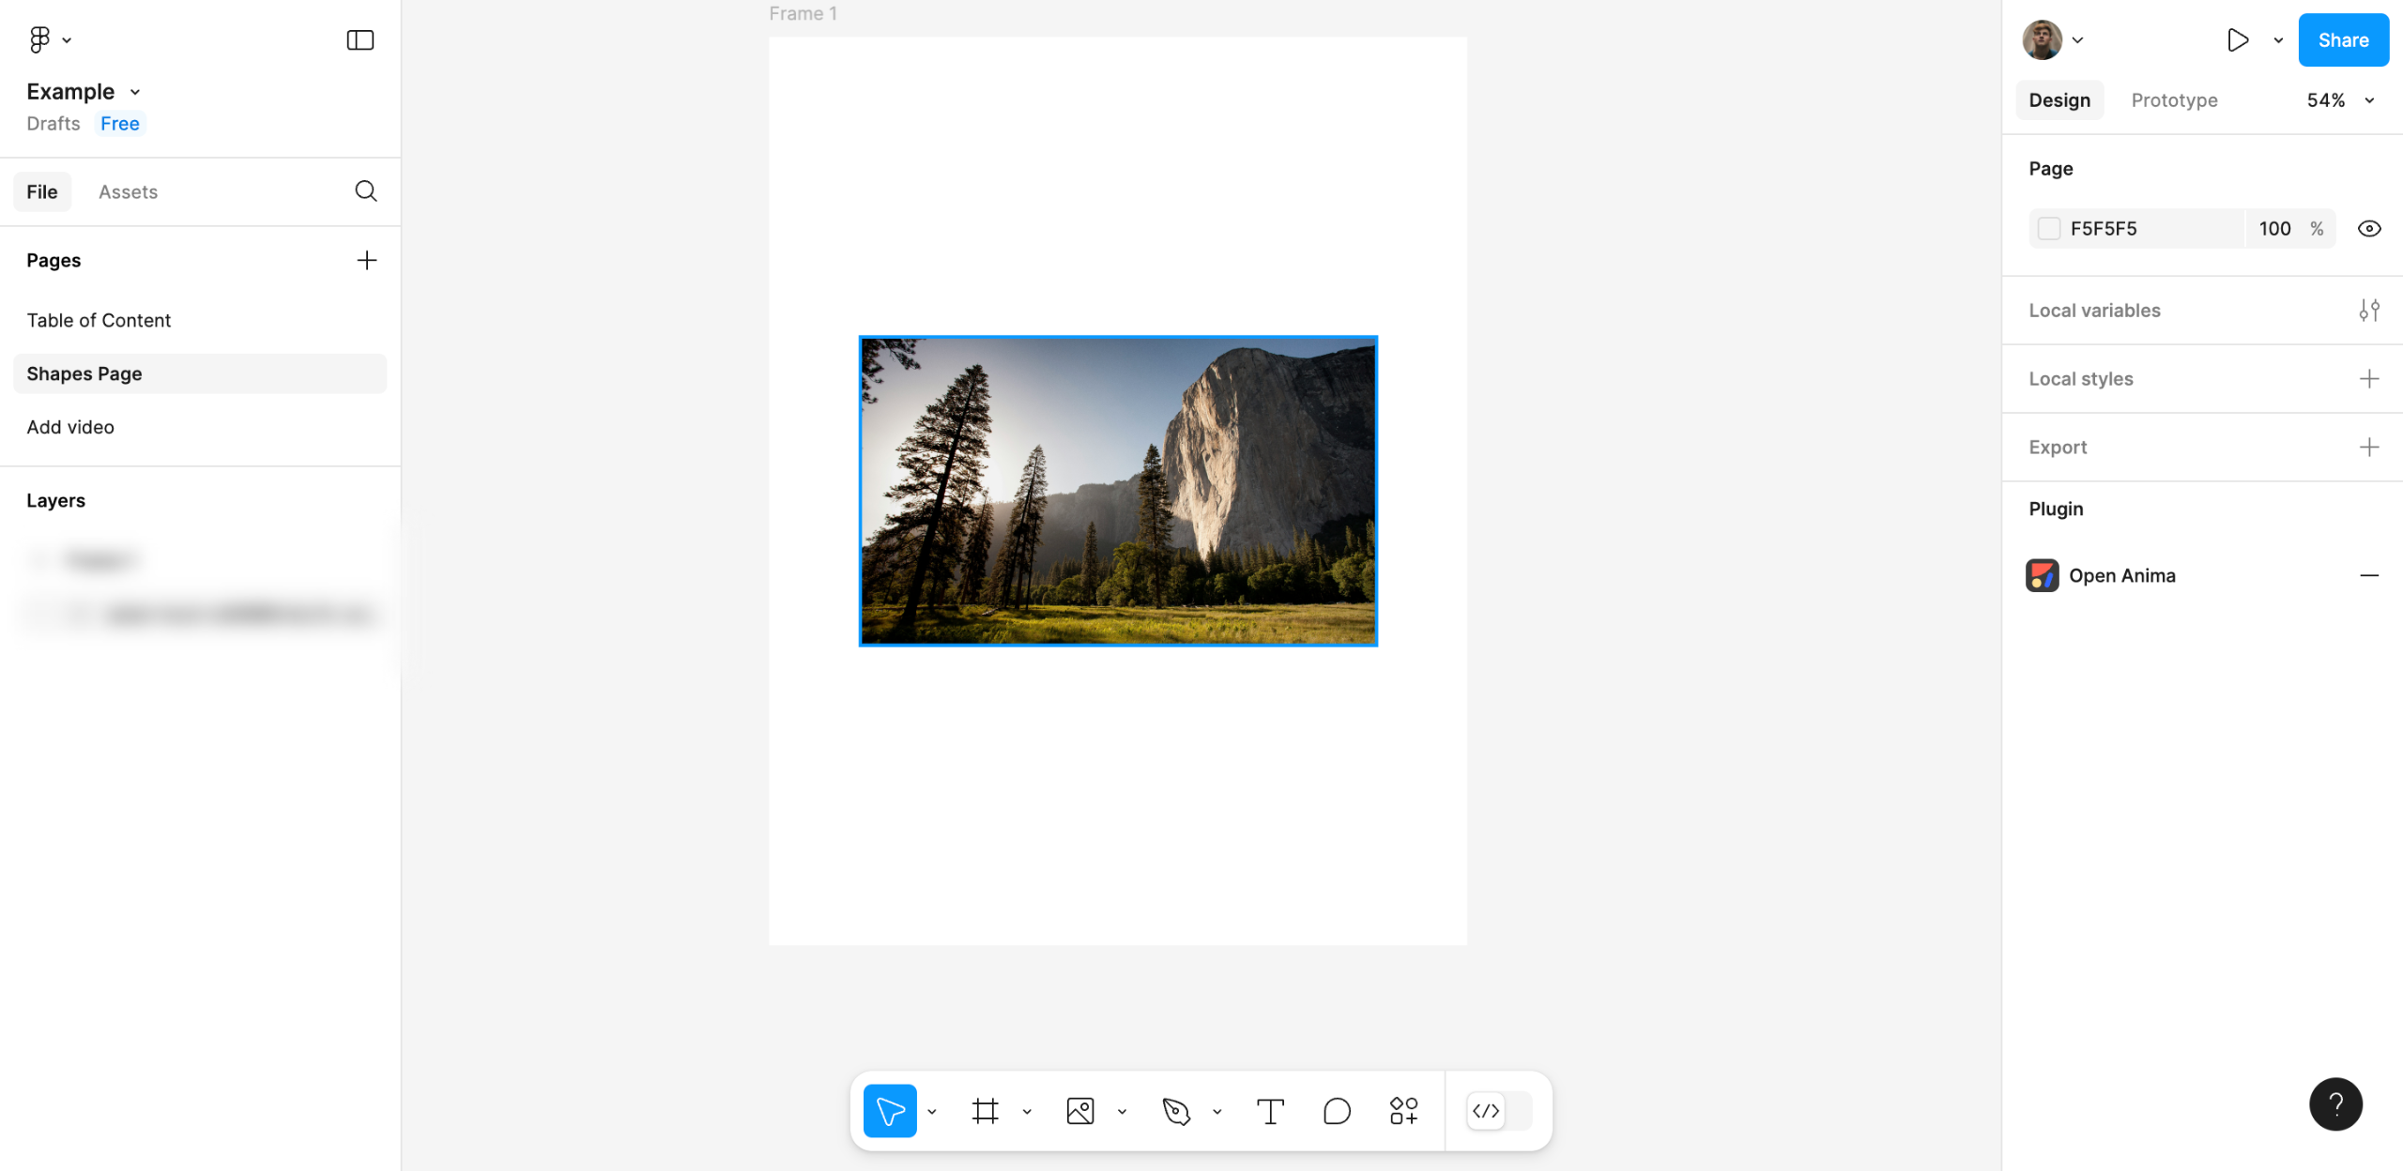Open the Anima plugin icon
This screenshot has width=2403, height=1171.
click(2042, 575)
